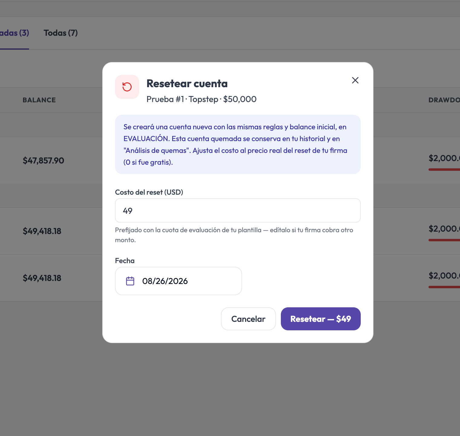Click the Cancelar button
This screenshot has height=436, width=460.
pos(248,319)
